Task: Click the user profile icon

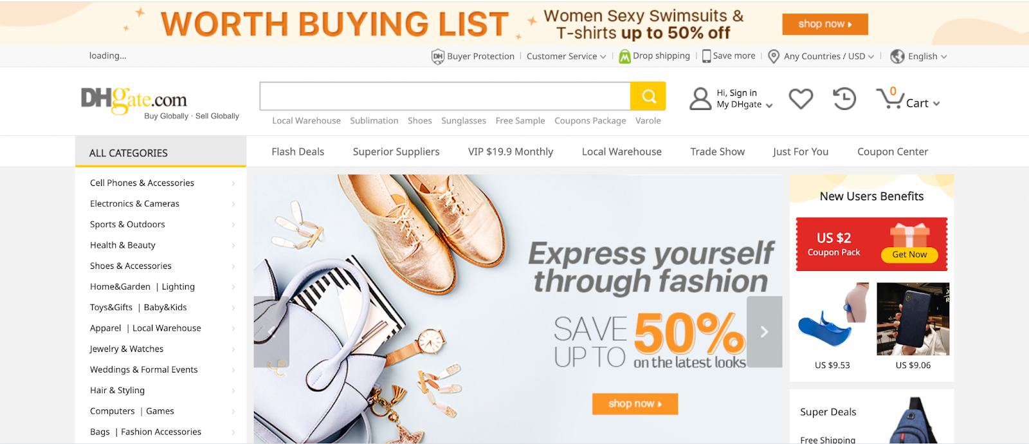Action: pos(700,98)
